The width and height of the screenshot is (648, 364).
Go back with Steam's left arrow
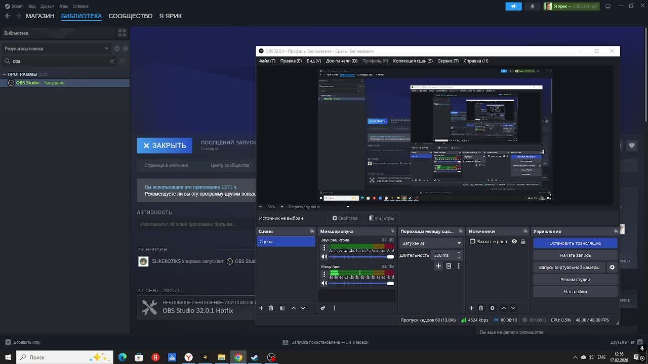click(8, 16)
